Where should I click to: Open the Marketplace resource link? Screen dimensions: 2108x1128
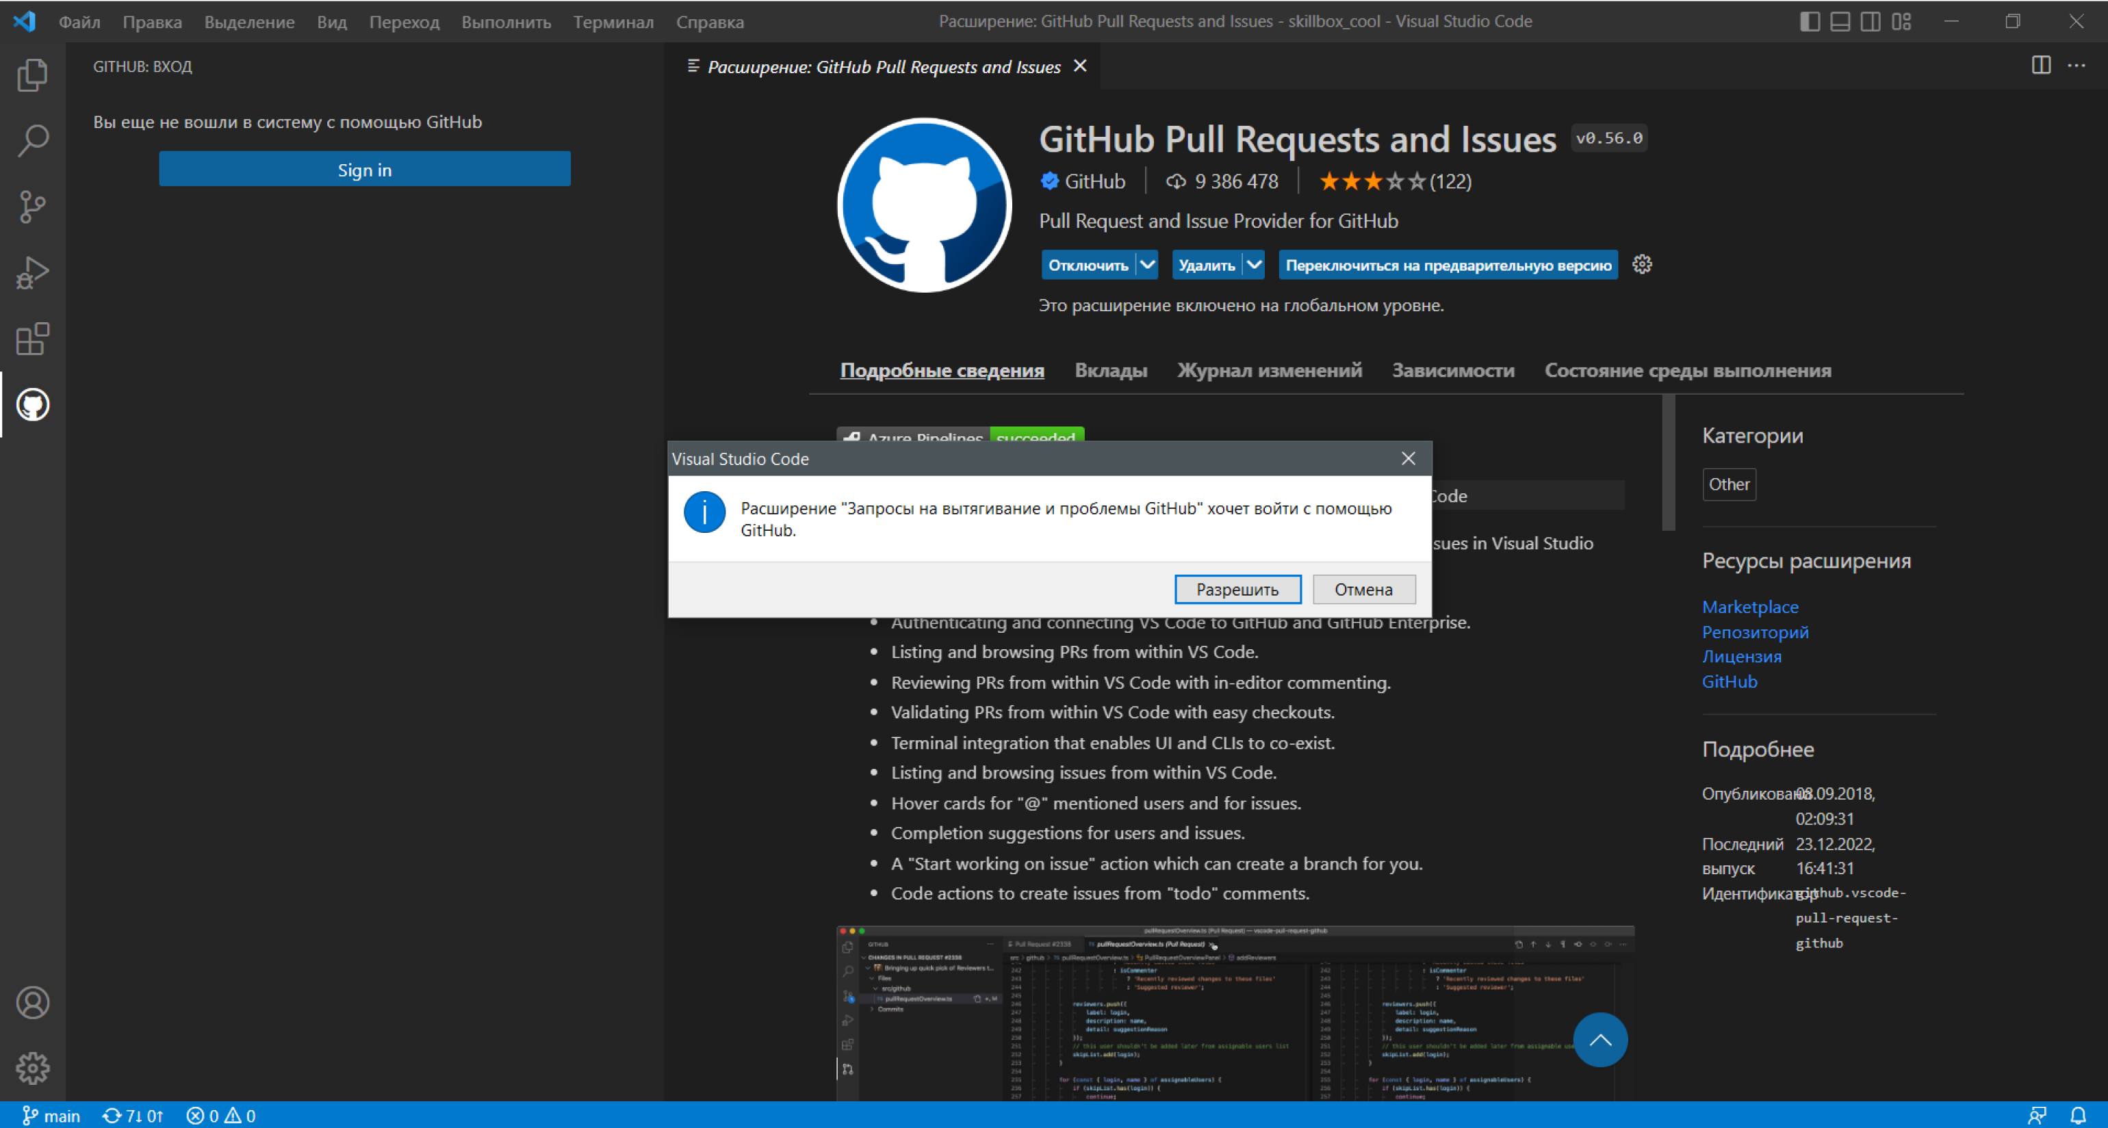1749,607
